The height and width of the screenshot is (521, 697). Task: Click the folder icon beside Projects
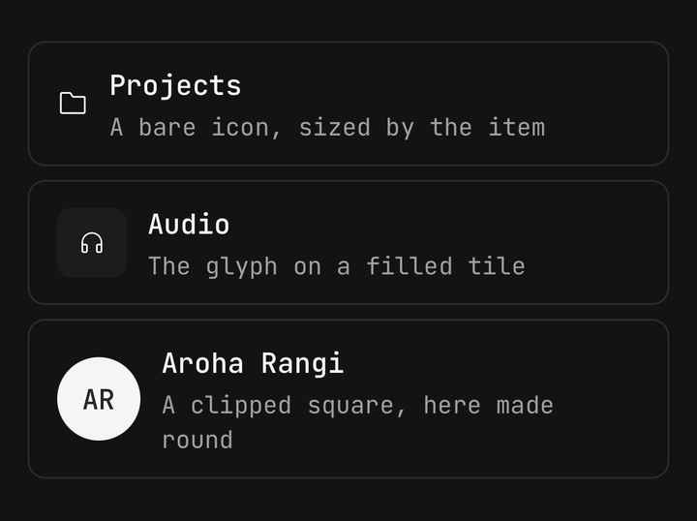tap(73, 103)
